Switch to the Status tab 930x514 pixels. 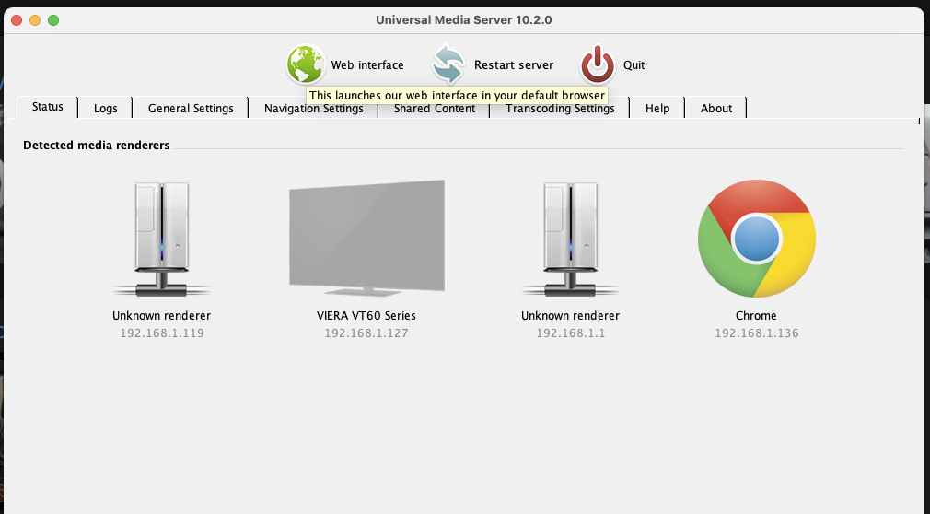pos(48,107)
